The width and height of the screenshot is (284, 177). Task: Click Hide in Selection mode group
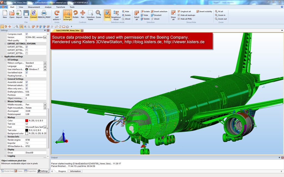click(126, 11)
